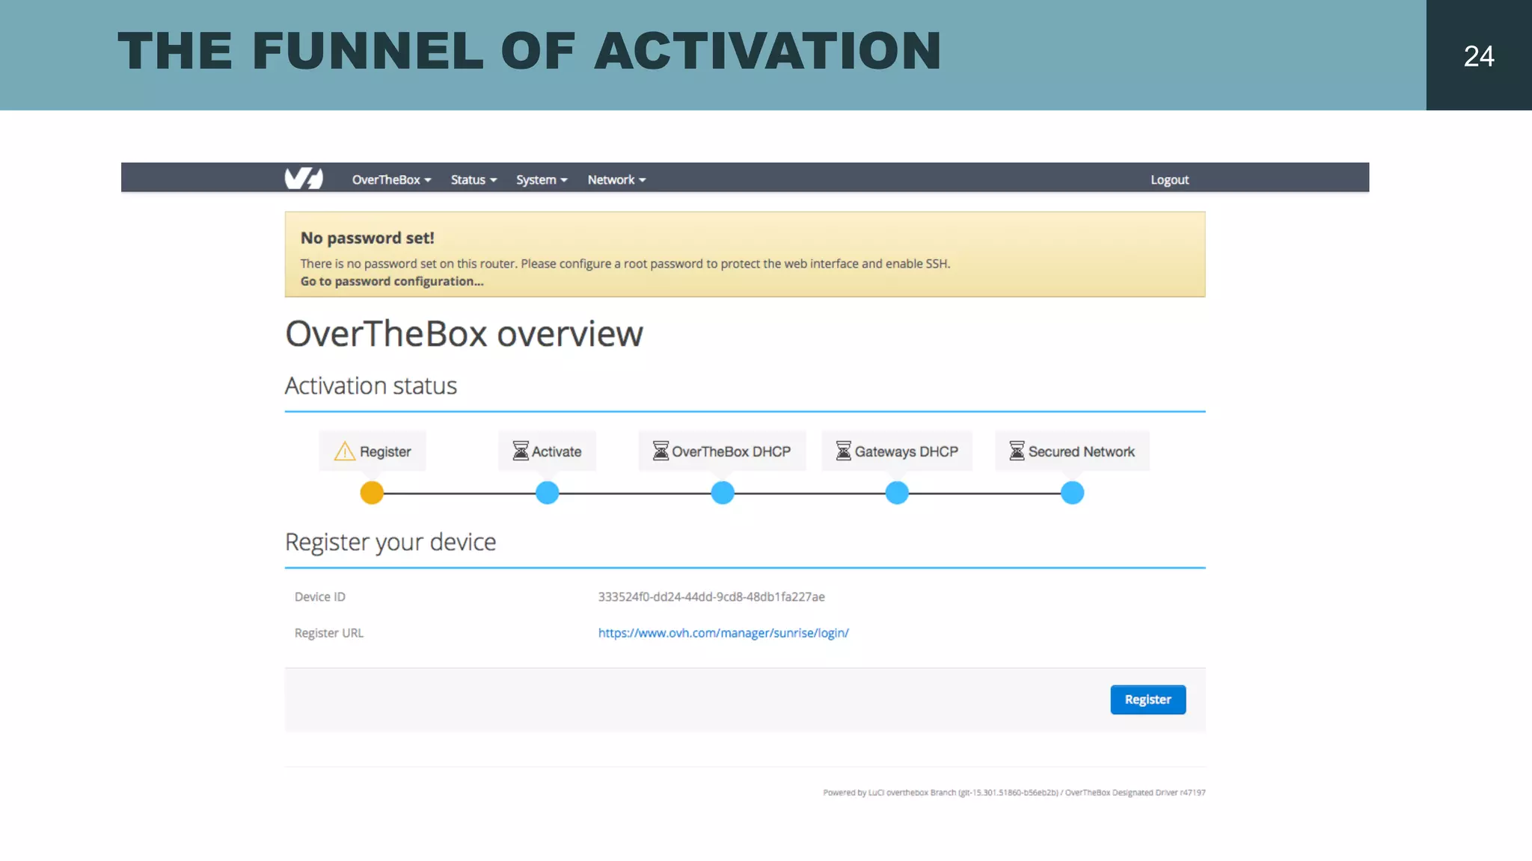Click the Activate hourglass icon
Viewport: 1532px width, 861px height.
520,451
